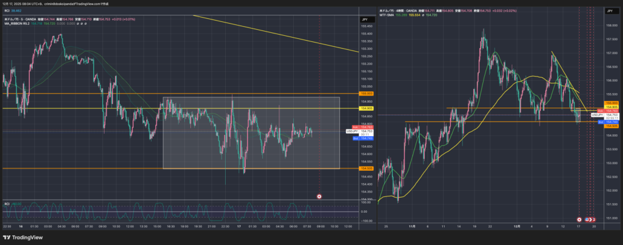The height and width of the screenshot is (245, 623).
Task: Select the Bid price tag on left chart
Action: click(355, 139)
